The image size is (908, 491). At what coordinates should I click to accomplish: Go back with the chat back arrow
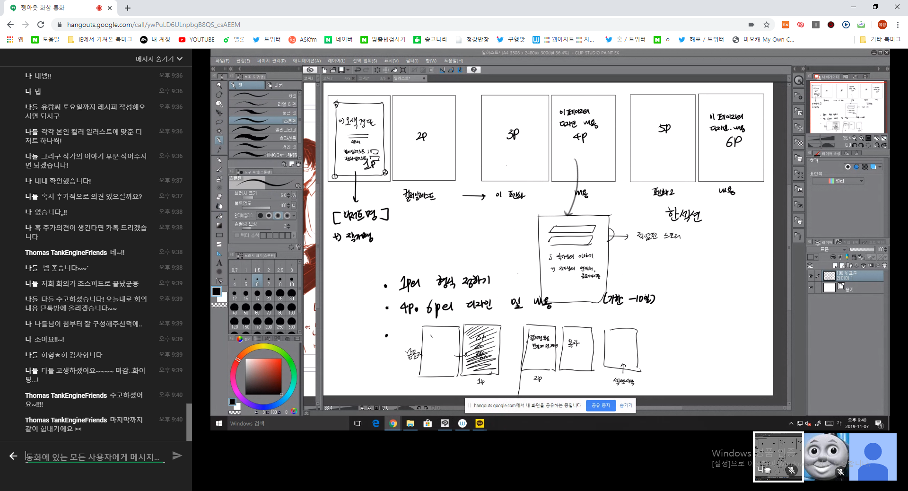13,456
